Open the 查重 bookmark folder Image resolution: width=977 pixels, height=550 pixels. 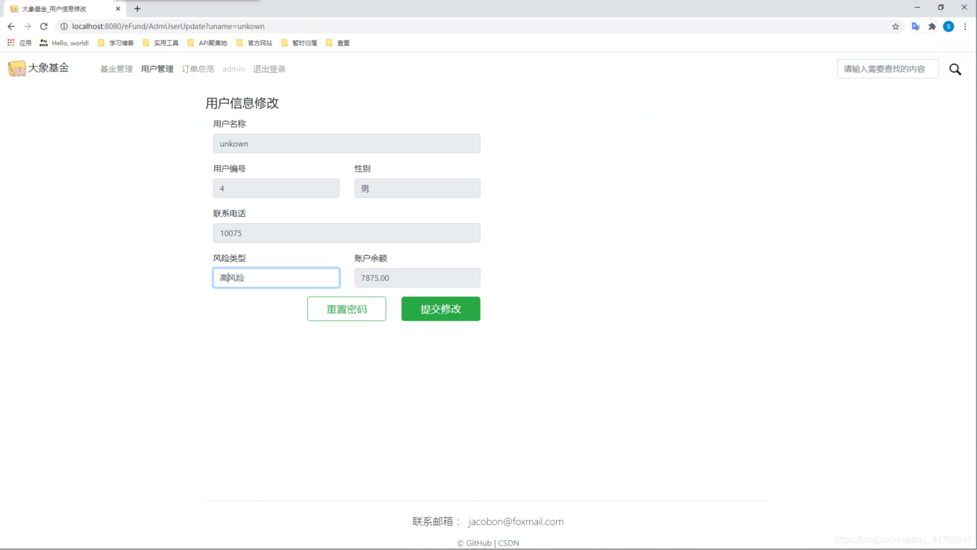(338, 43)
